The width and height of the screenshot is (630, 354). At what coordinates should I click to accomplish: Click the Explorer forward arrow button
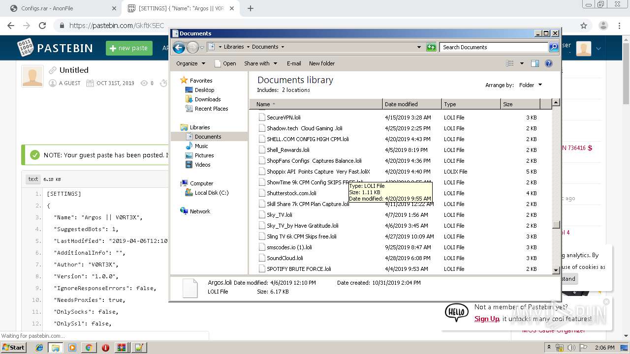click(192, 47)
